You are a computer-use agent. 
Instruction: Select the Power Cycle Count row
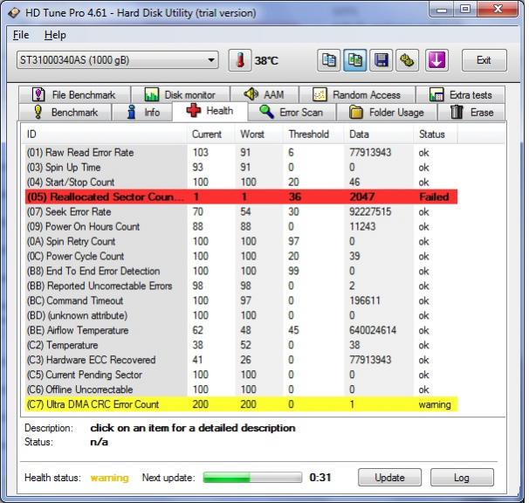coord(241,256)
